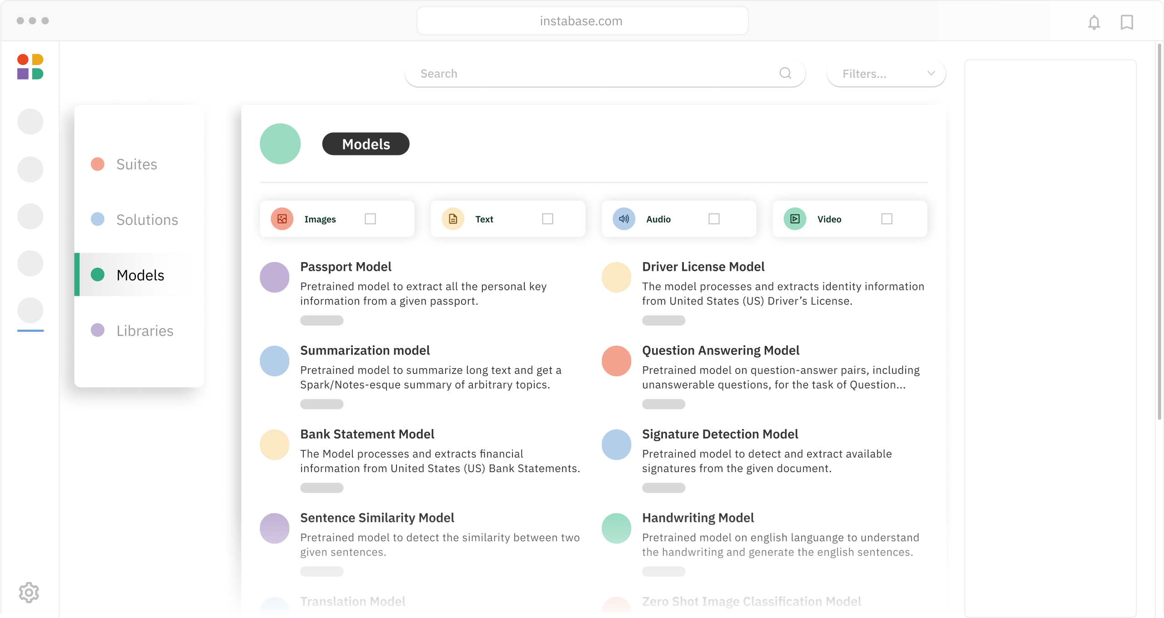Viewport: 1164px width, 618px height.
Task: Click the vertical page scrollbar
Action: 1159,232
